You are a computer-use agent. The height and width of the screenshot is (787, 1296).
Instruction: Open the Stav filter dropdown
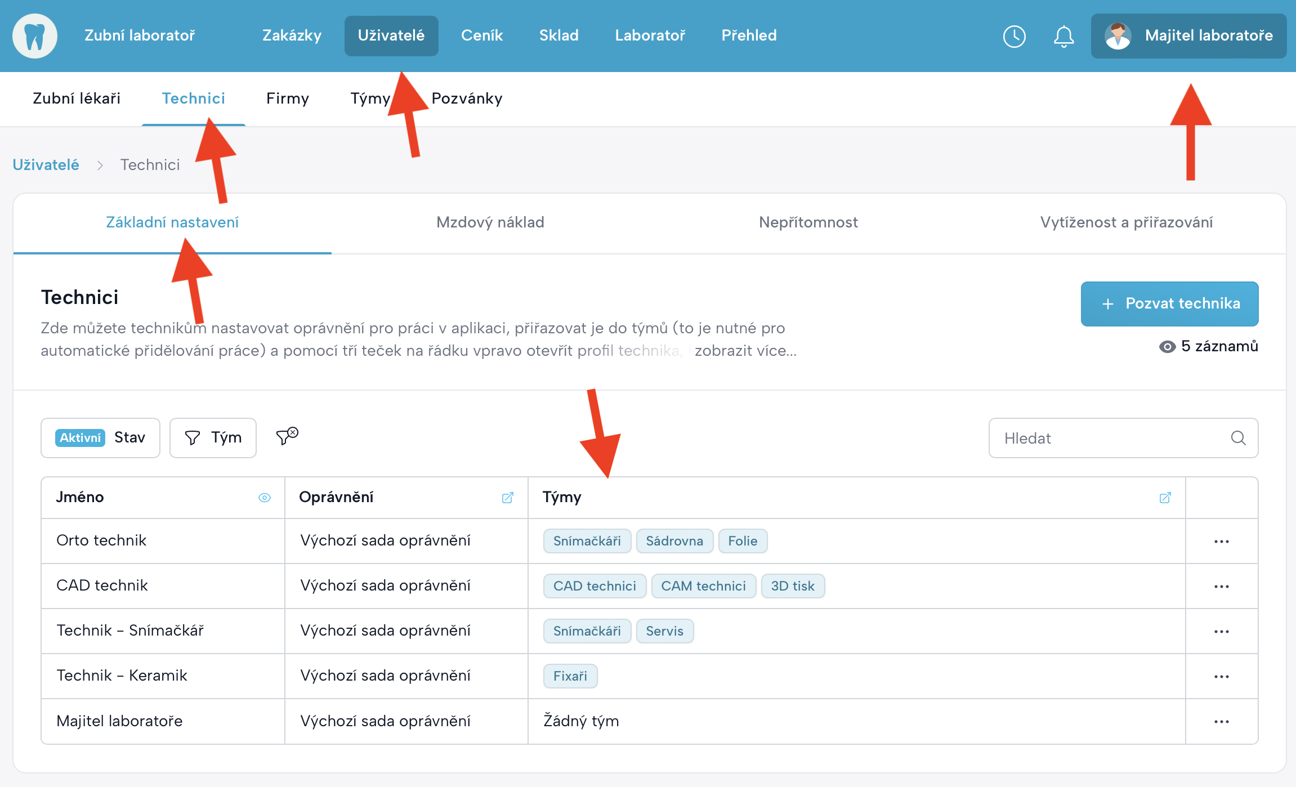[100, 438]
